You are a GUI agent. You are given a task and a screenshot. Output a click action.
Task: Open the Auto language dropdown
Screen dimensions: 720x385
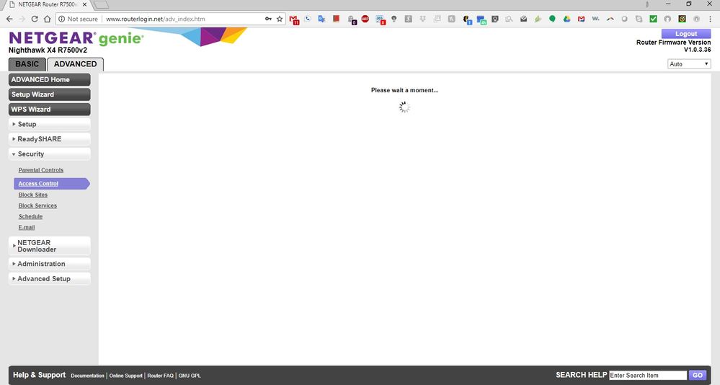[689, 64]
